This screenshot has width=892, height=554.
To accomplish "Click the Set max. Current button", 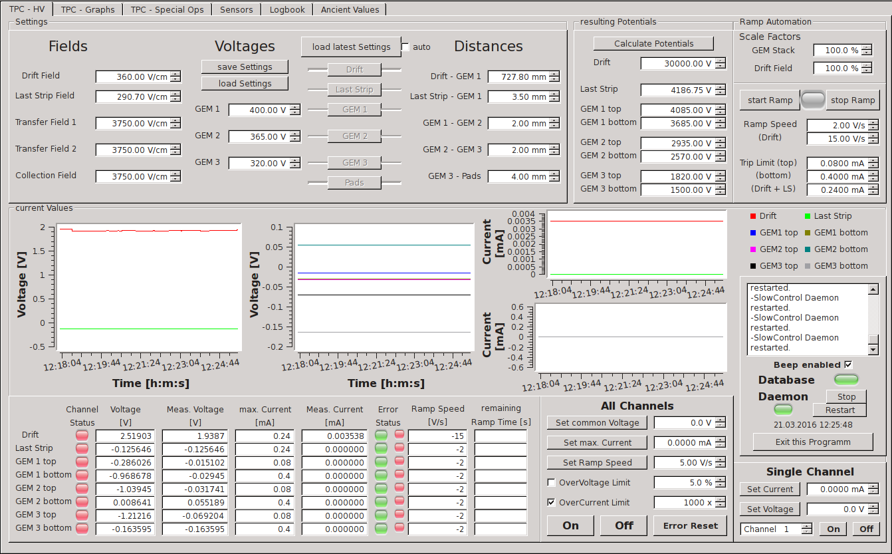I will pyautogui.click(x=597, y=442).
